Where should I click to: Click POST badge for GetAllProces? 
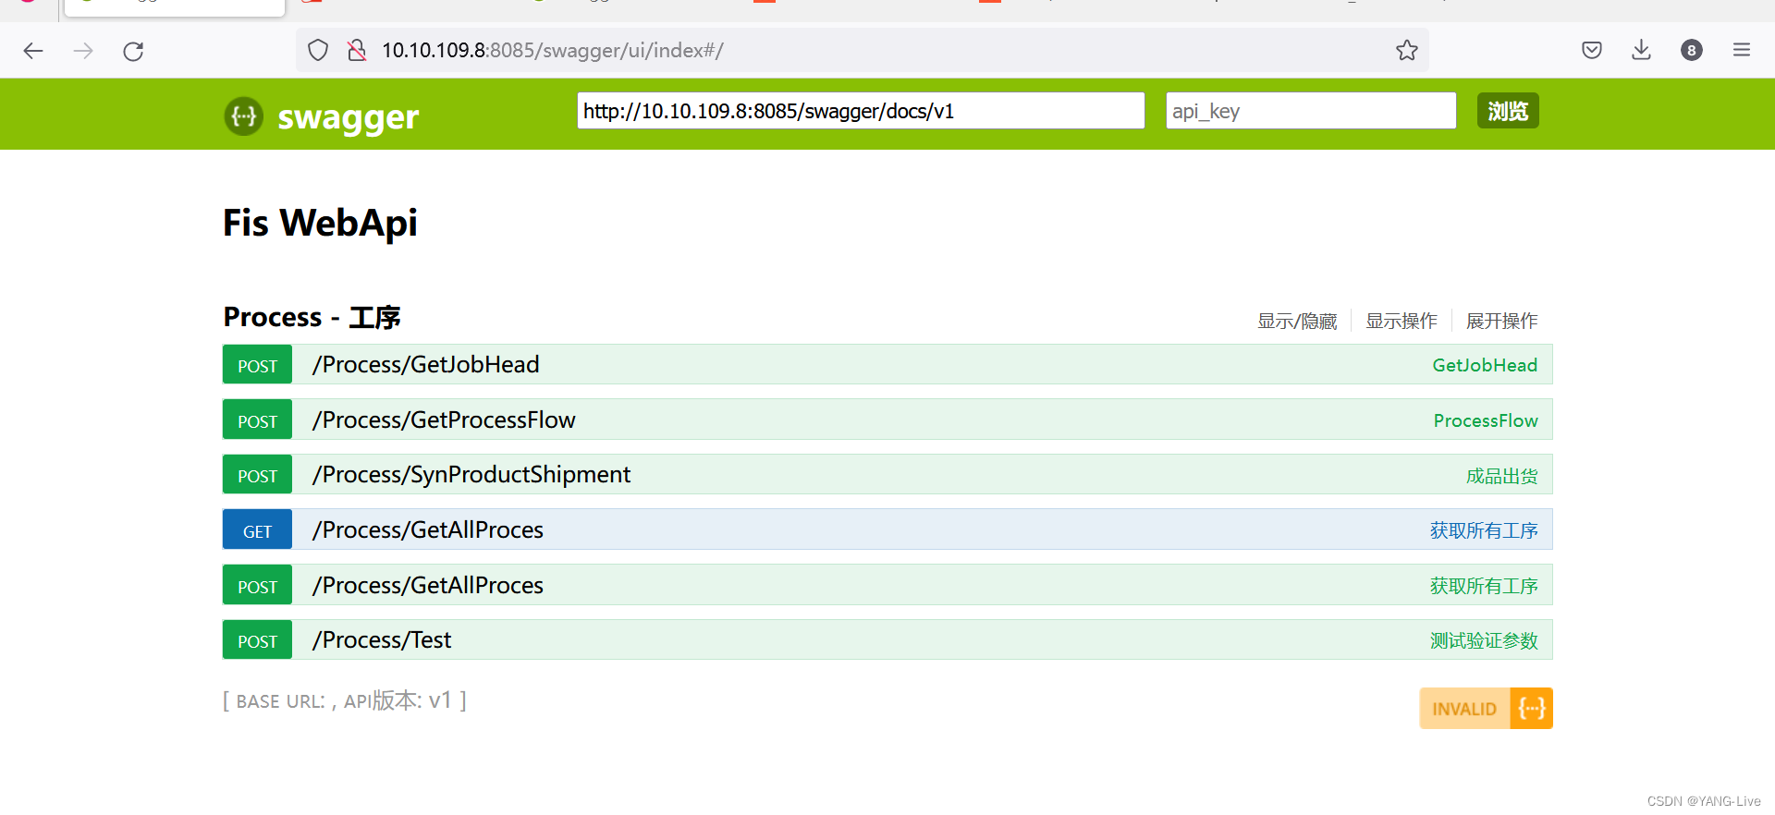tap(257, 586)
